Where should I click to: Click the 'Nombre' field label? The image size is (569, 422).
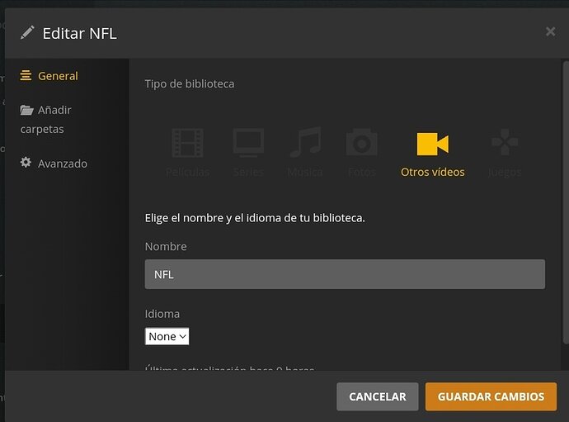(x=166, y=246)
